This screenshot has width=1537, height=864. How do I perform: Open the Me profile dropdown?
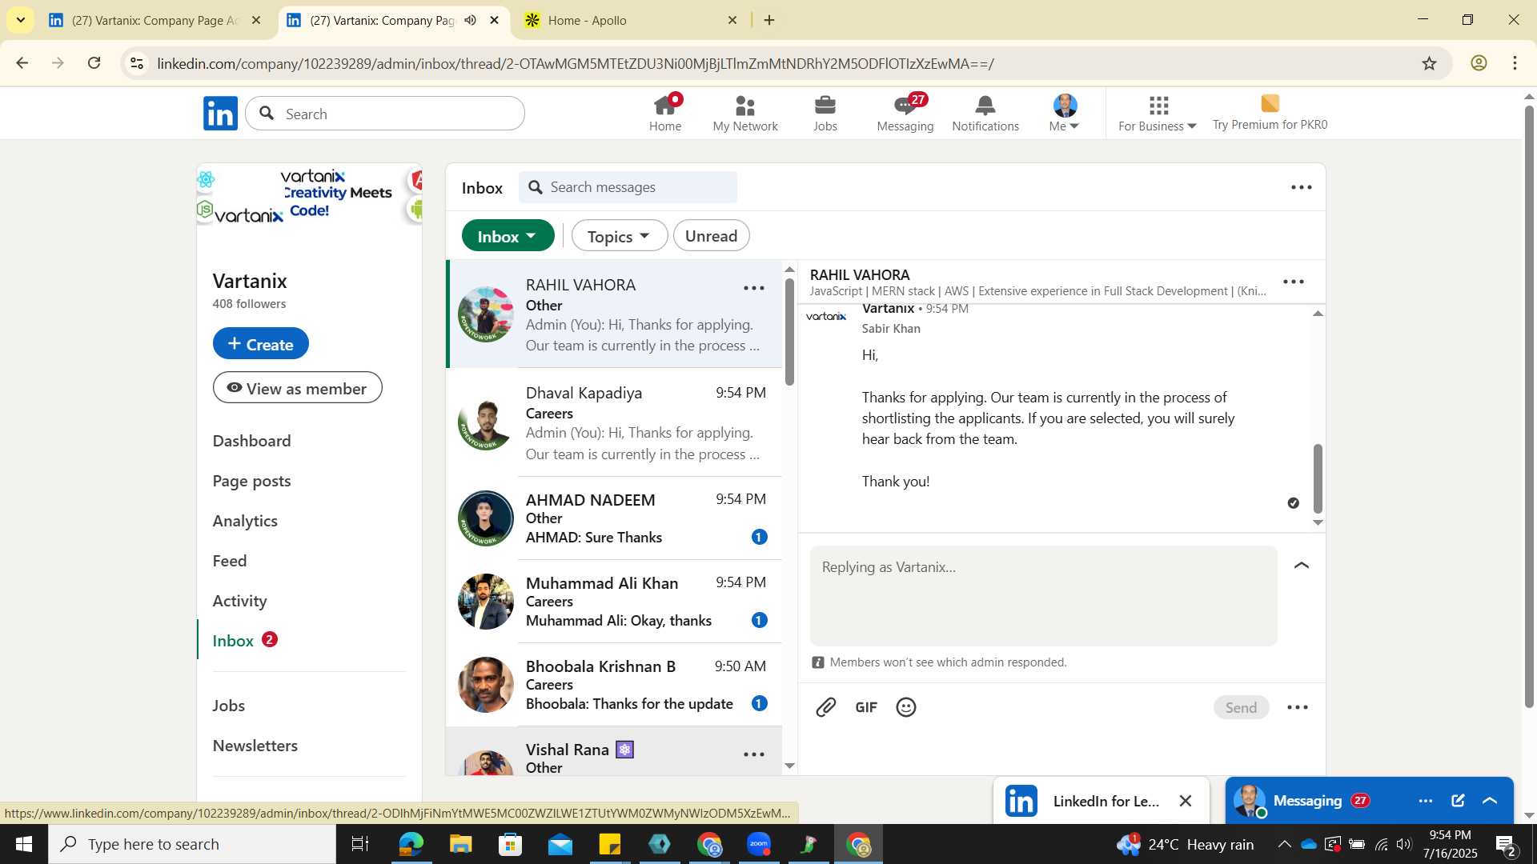point(1065,113)
